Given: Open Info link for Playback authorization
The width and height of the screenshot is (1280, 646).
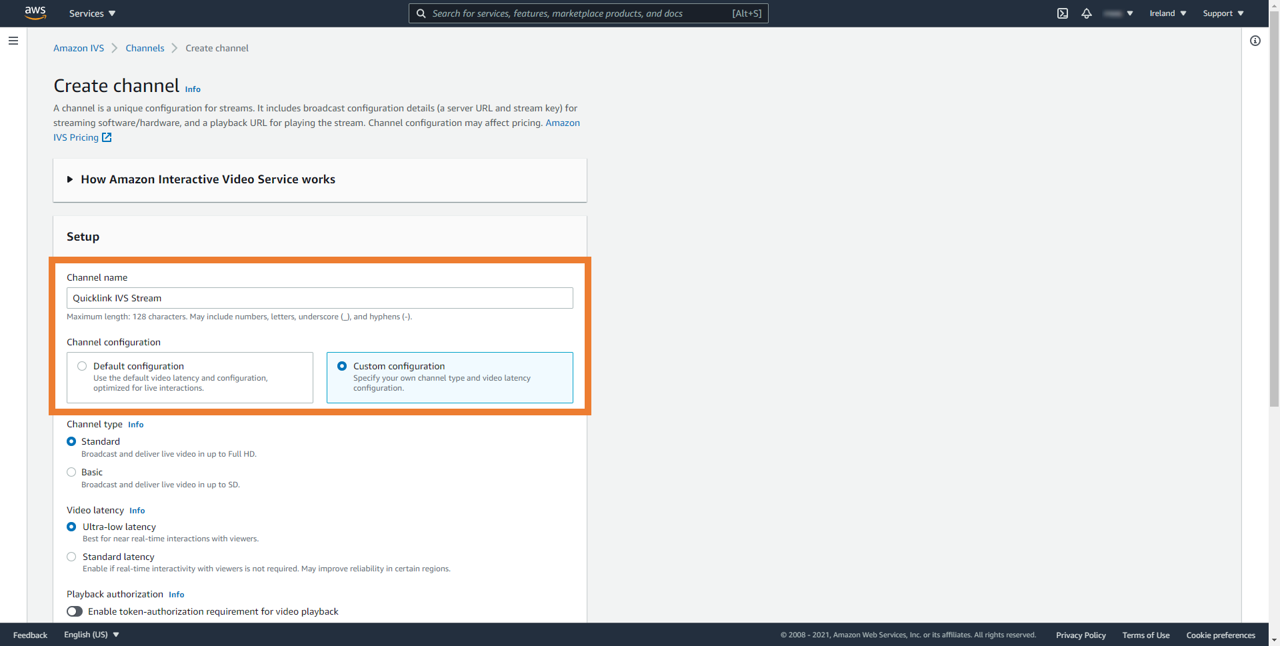Looking at the screenshot, I should 177,595.
